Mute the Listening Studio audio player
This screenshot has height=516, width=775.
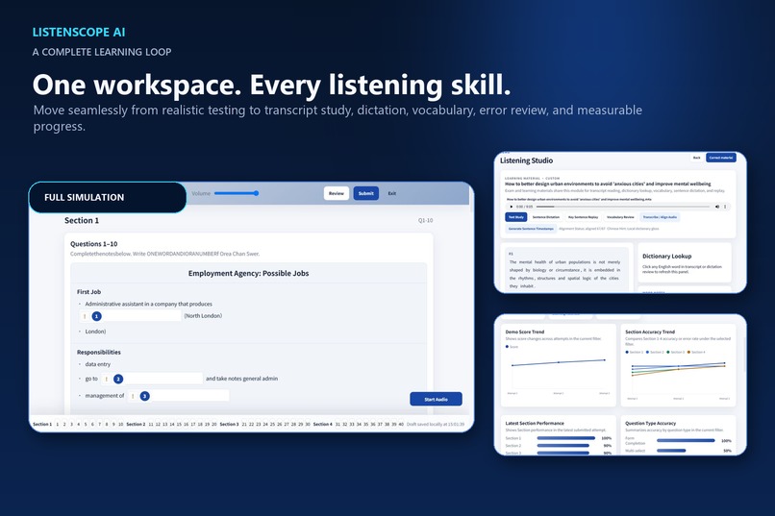pyautogui.click(x=717, y=207)
